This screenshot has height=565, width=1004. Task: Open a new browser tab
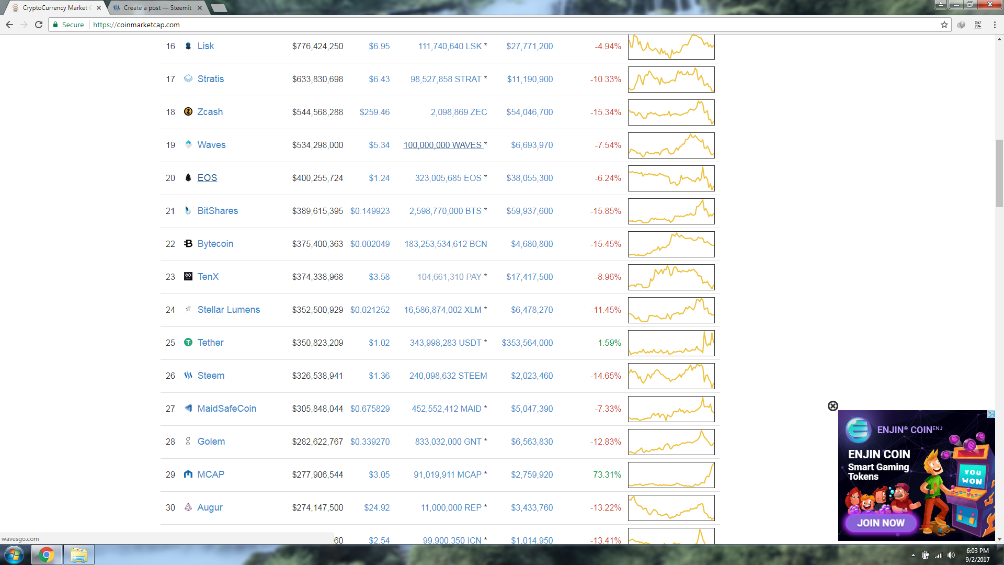click(219, 8)
